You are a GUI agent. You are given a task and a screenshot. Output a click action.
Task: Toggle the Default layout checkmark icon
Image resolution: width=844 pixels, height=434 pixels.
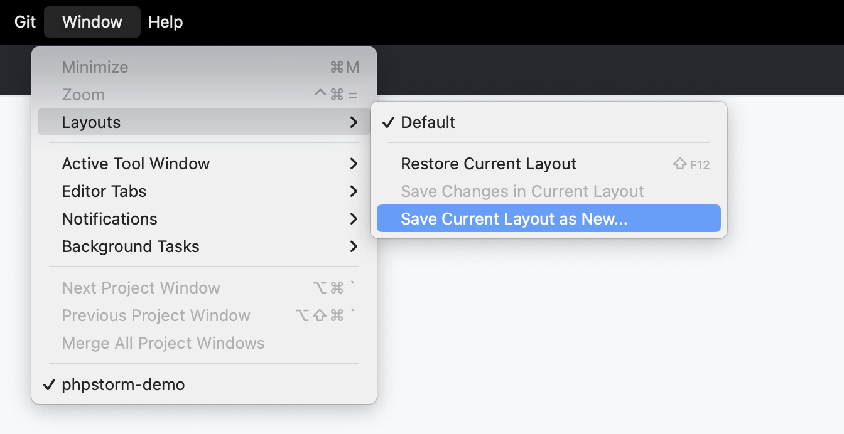[387, 122]
